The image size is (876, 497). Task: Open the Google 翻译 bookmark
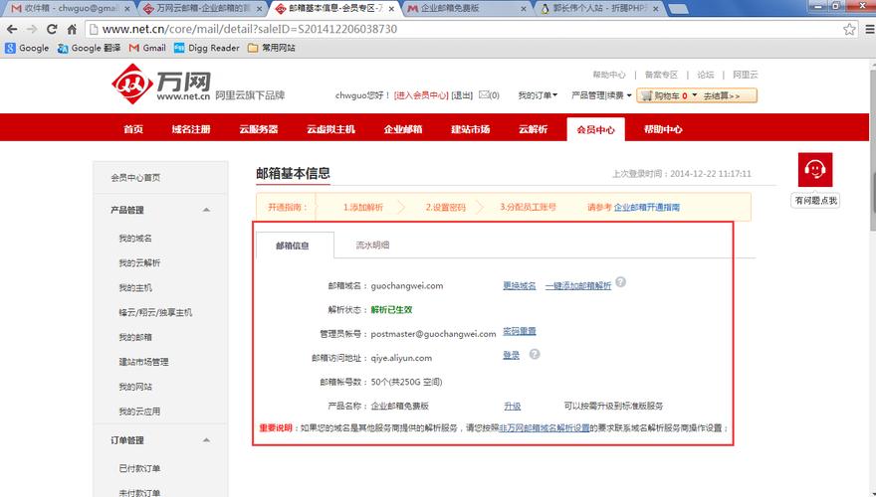[x=89, y=48]
